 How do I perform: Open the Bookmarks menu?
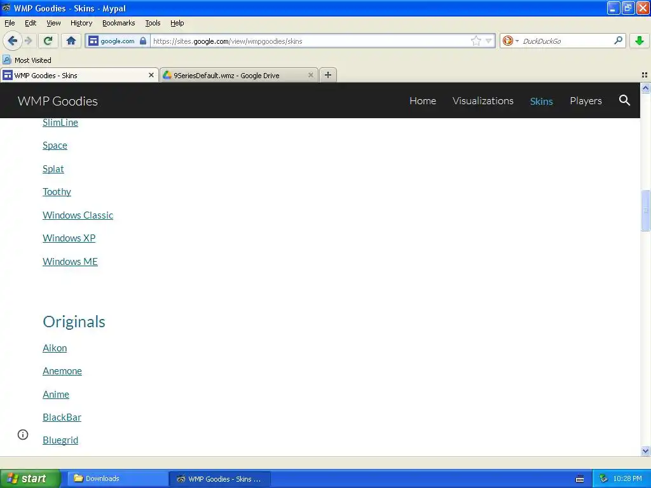click(x=119, y=23)
